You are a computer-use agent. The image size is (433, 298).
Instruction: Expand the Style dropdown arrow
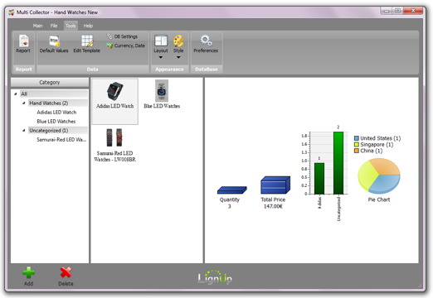[x=178, y=57]
